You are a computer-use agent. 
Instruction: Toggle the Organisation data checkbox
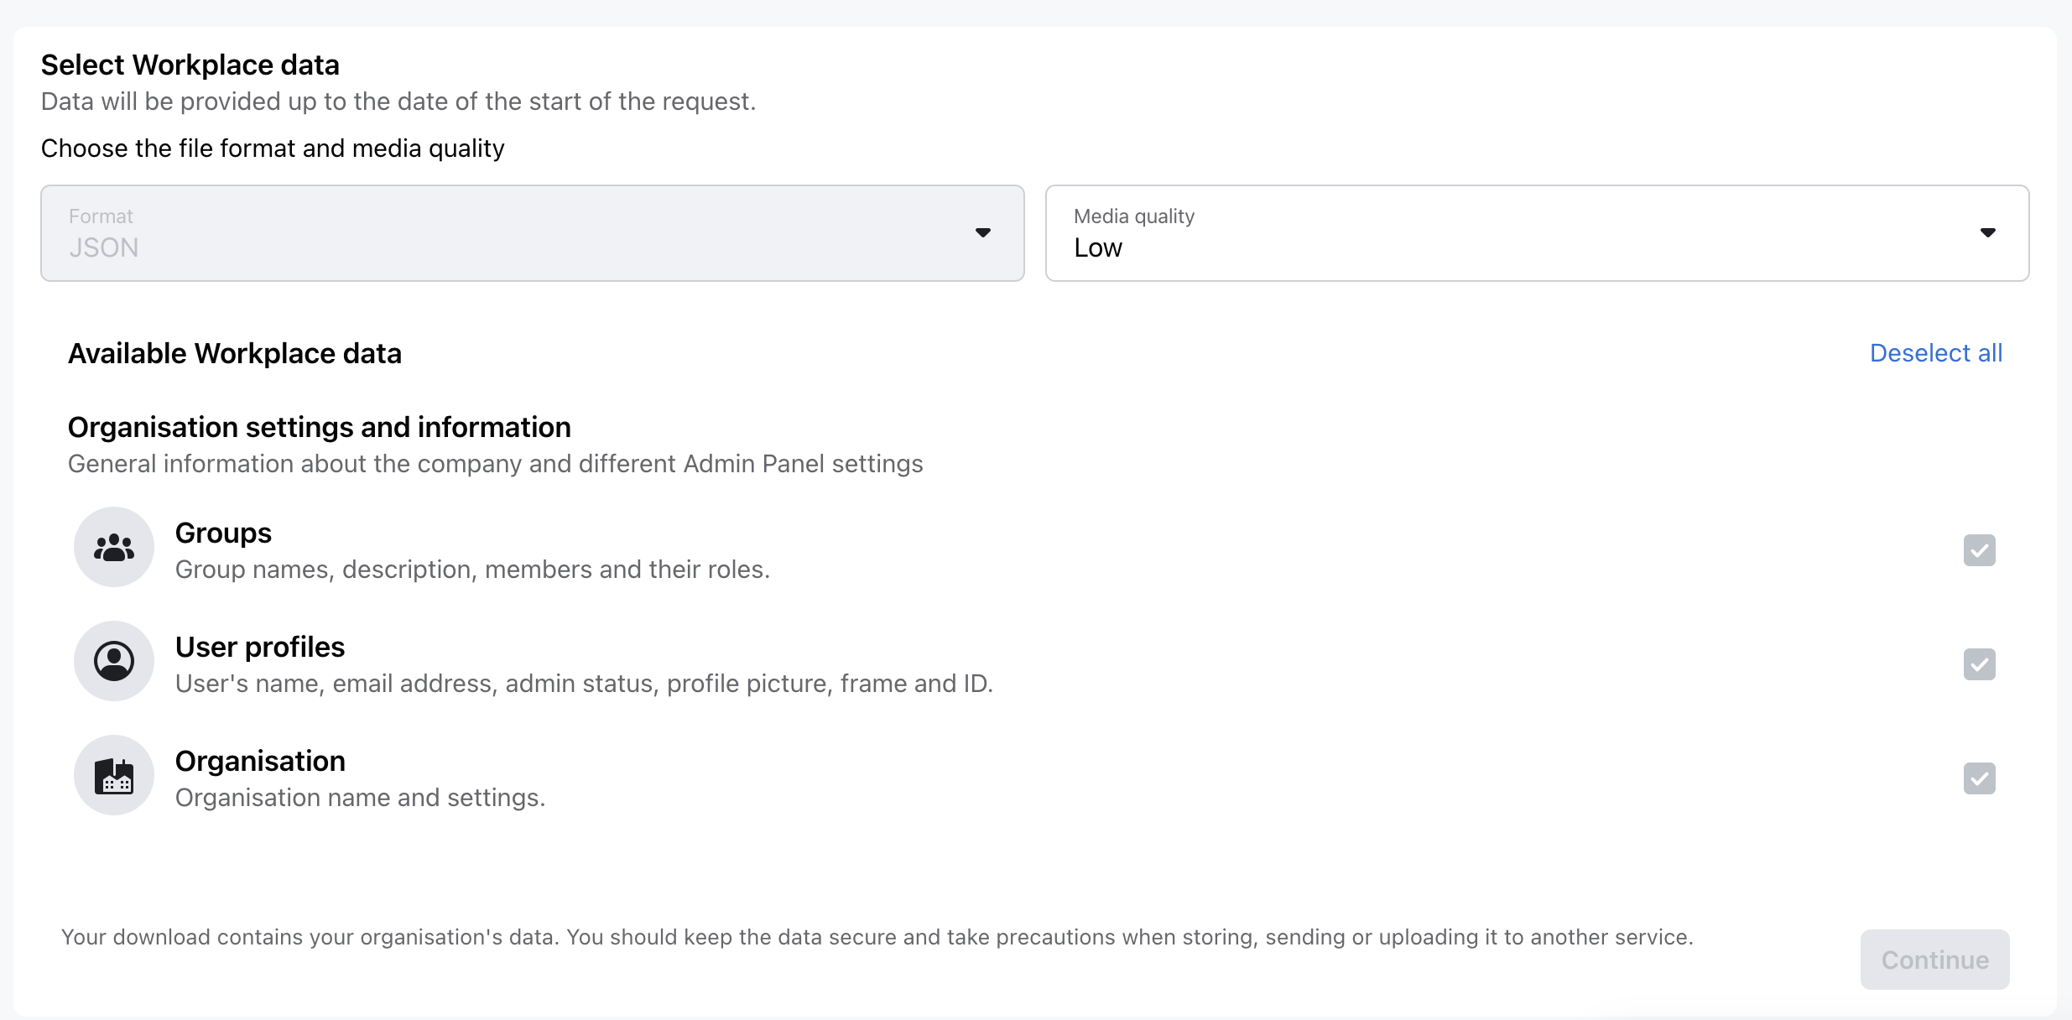1979,779
